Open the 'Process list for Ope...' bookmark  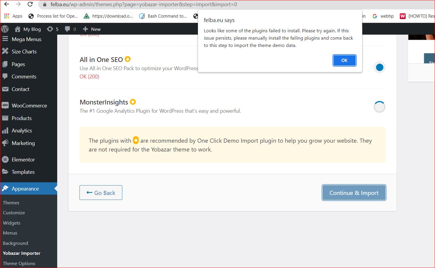[x=53, y=16]
